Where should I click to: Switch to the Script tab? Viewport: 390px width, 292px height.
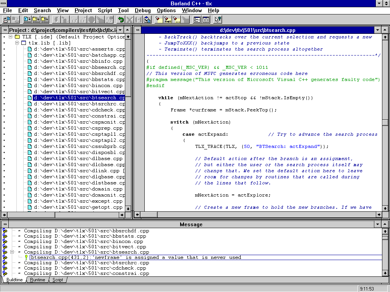click(x=58, y=280)
